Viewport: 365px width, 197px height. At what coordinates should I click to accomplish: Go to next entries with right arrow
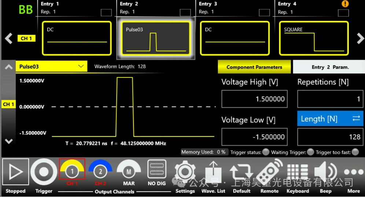click(x=360, y=39)
